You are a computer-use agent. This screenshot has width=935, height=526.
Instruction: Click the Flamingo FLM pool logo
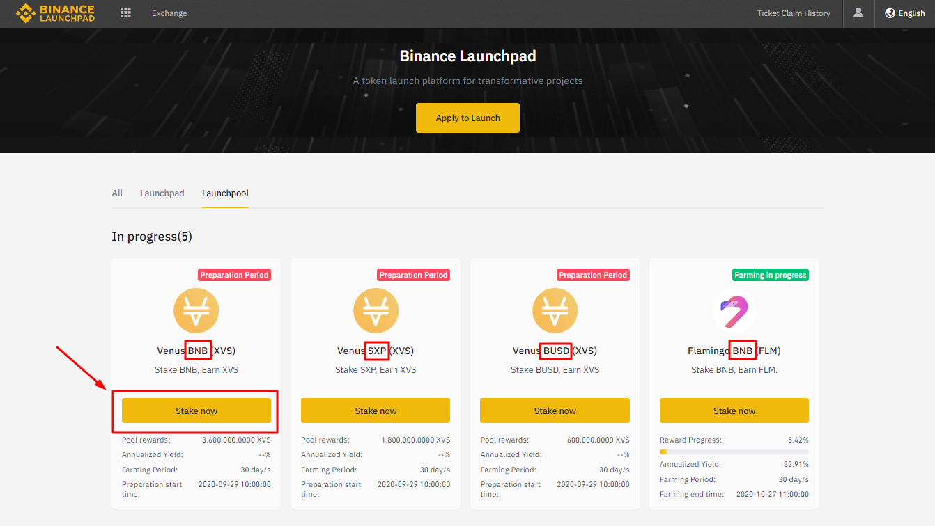point(734,310)
